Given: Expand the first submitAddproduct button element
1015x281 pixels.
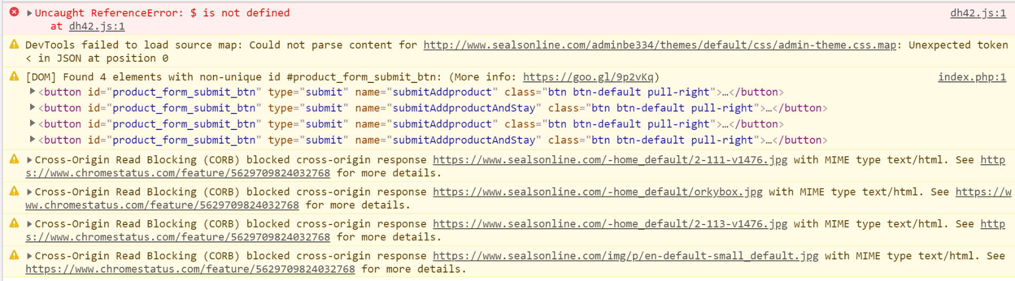Looking at the screenshot, I should pyautogui.click(x=33, y=91).
